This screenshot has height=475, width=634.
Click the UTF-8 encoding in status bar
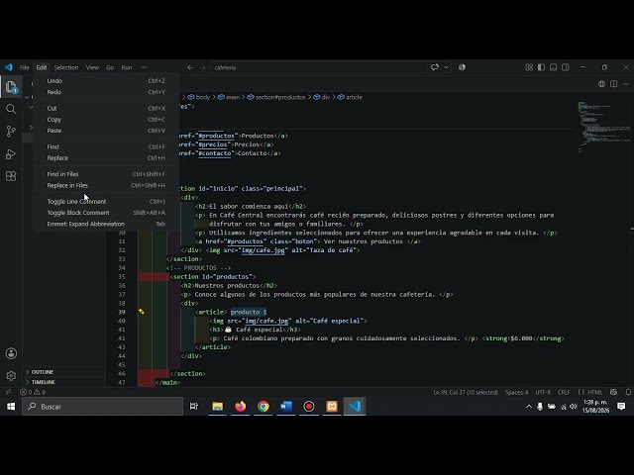[x=543, y=392]
